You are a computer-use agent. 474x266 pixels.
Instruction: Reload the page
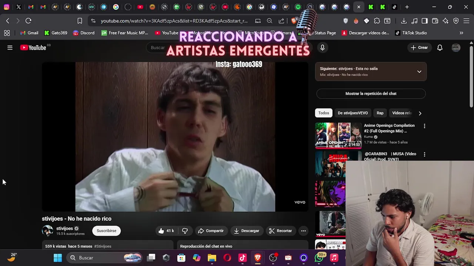tap(29, 21)
